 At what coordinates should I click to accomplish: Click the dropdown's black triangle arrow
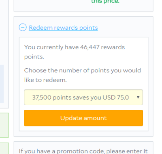click(138, 97)
